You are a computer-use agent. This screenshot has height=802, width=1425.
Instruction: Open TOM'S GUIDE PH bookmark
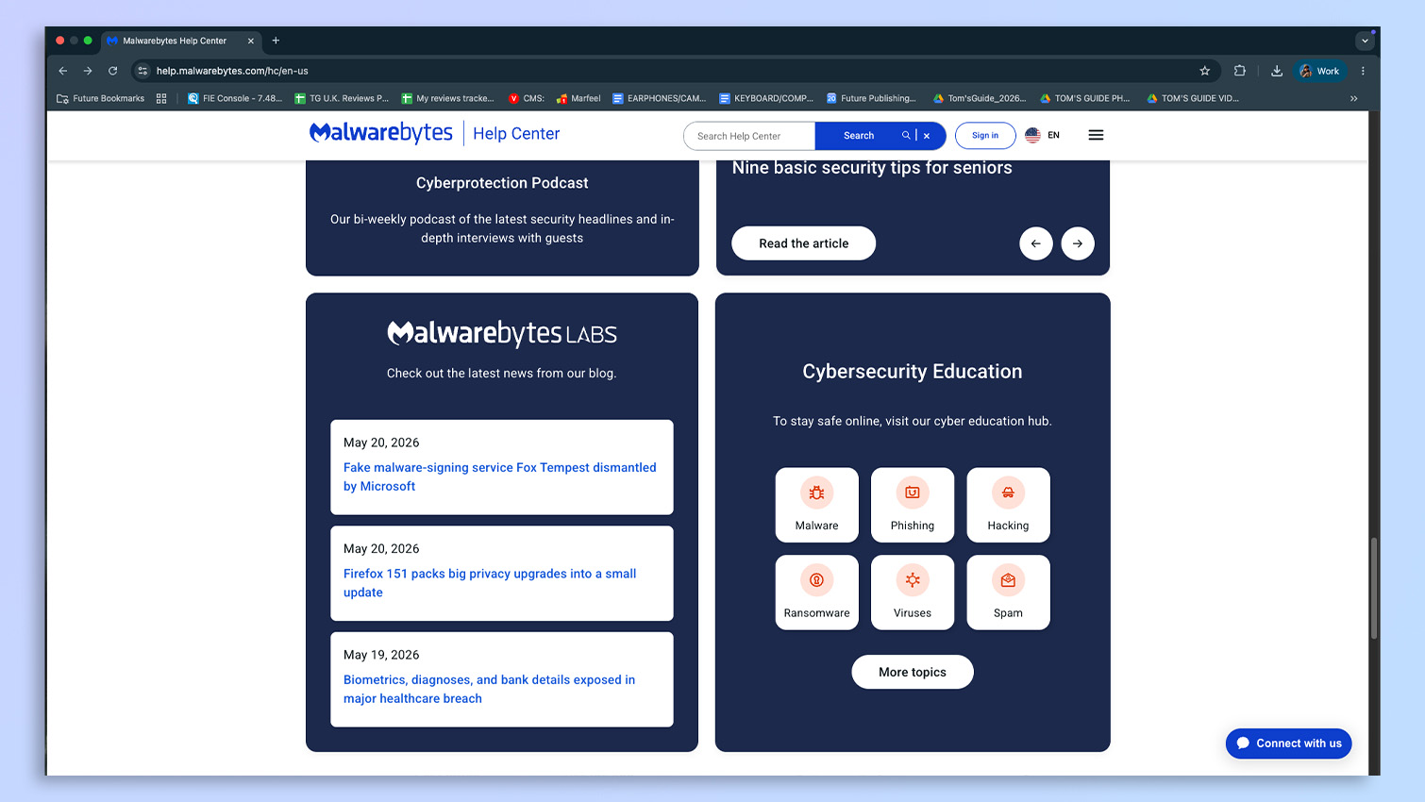[x=1085, y=98]
